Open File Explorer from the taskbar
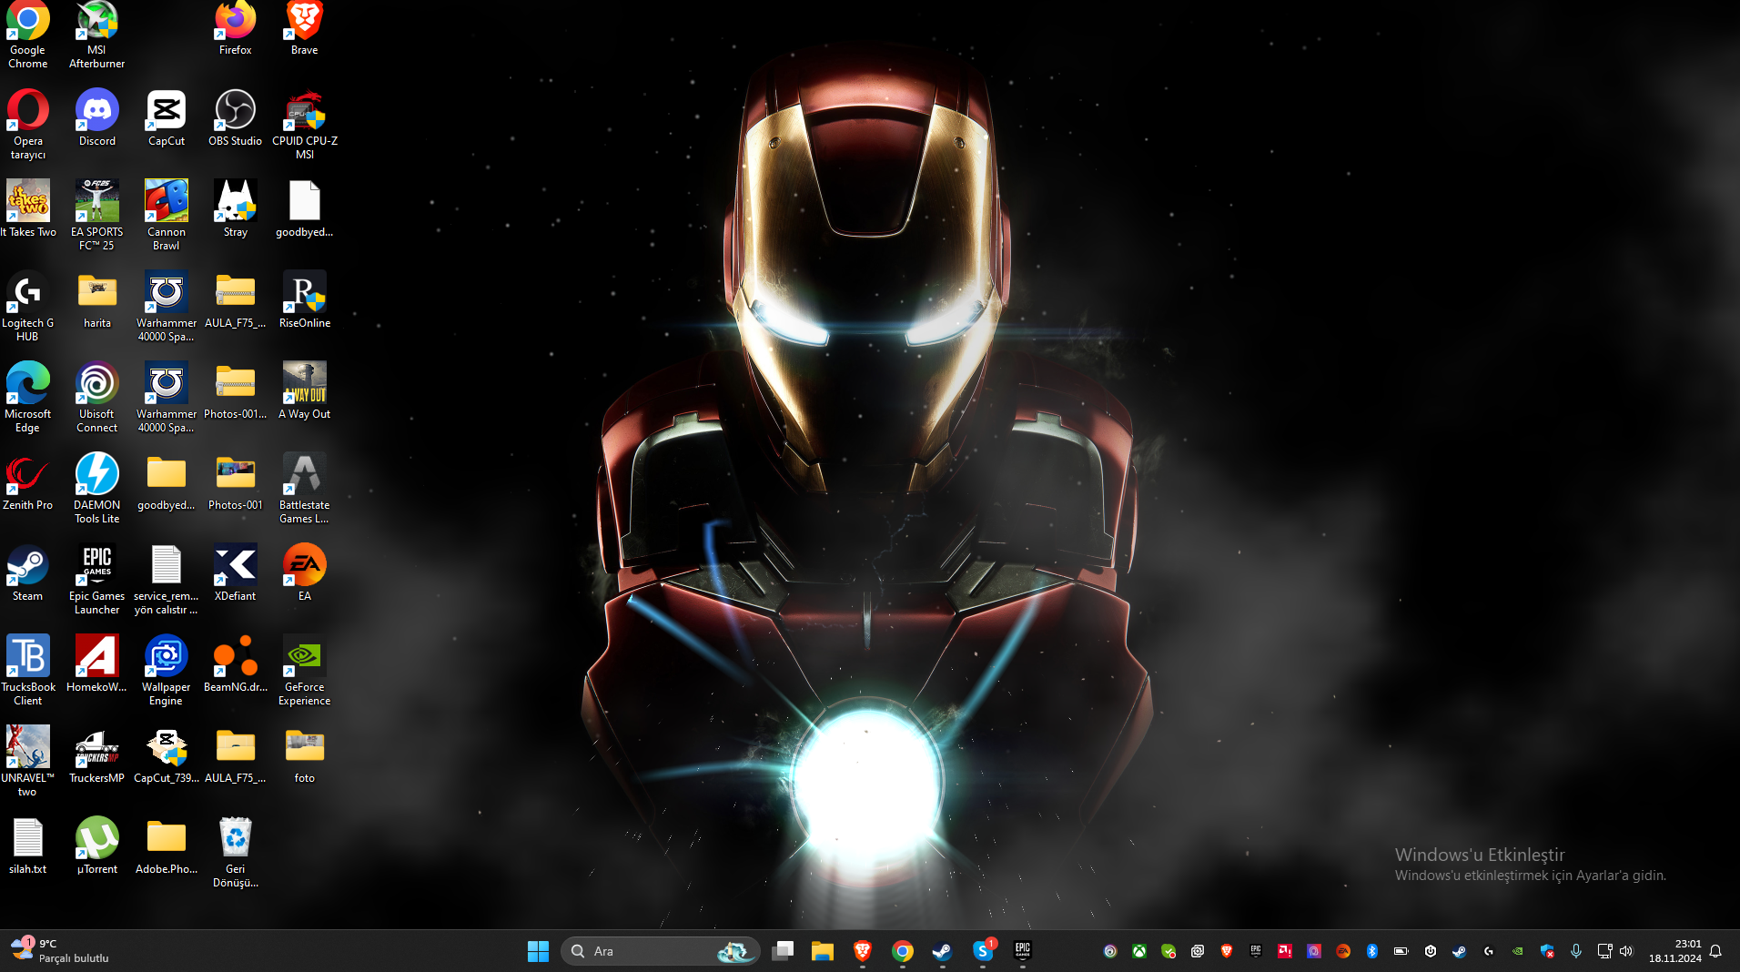Image resolution: width=1740 pixels, height=972 pixels. tap(823, 951)
